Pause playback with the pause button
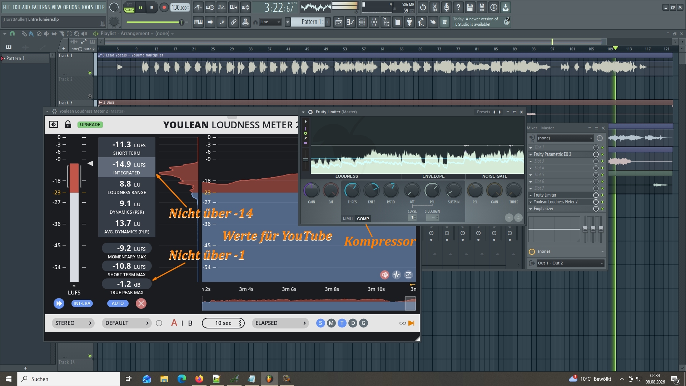This screenshot has width=686, height=386. (140, 8)
